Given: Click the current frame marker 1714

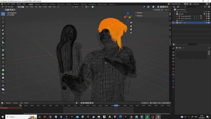Looking at the screenshot, I should tap(116, 105).
